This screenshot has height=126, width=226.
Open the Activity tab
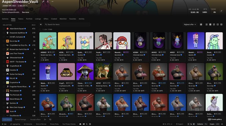(x=82, y=19)
